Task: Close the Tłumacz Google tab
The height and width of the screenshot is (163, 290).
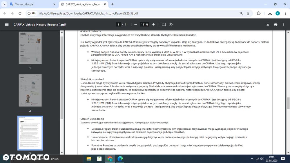Action: point(54,4)
